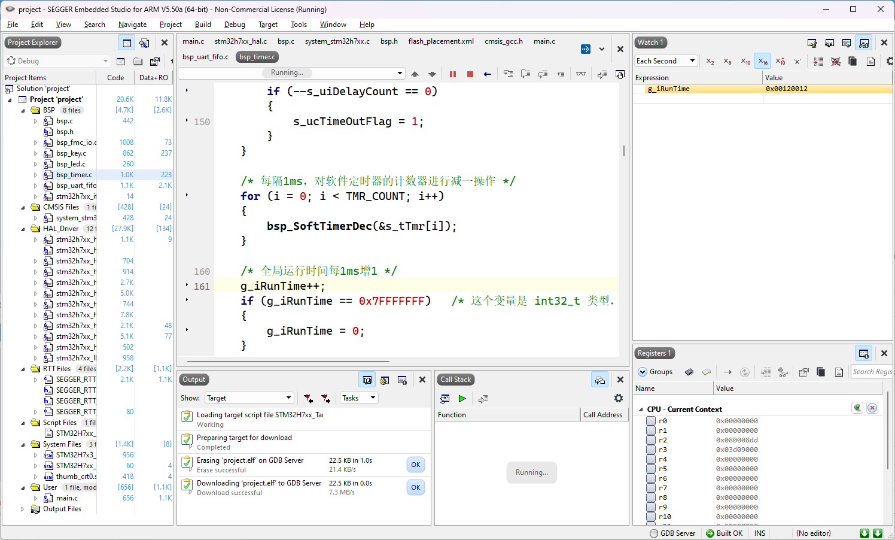Open the Build menu
Screen dimensions: 895x540
(203, 25)
